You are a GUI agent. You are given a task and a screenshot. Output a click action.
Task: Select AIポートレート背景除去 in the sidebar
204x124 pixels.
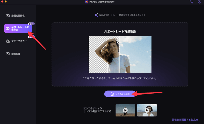(18, 28)
